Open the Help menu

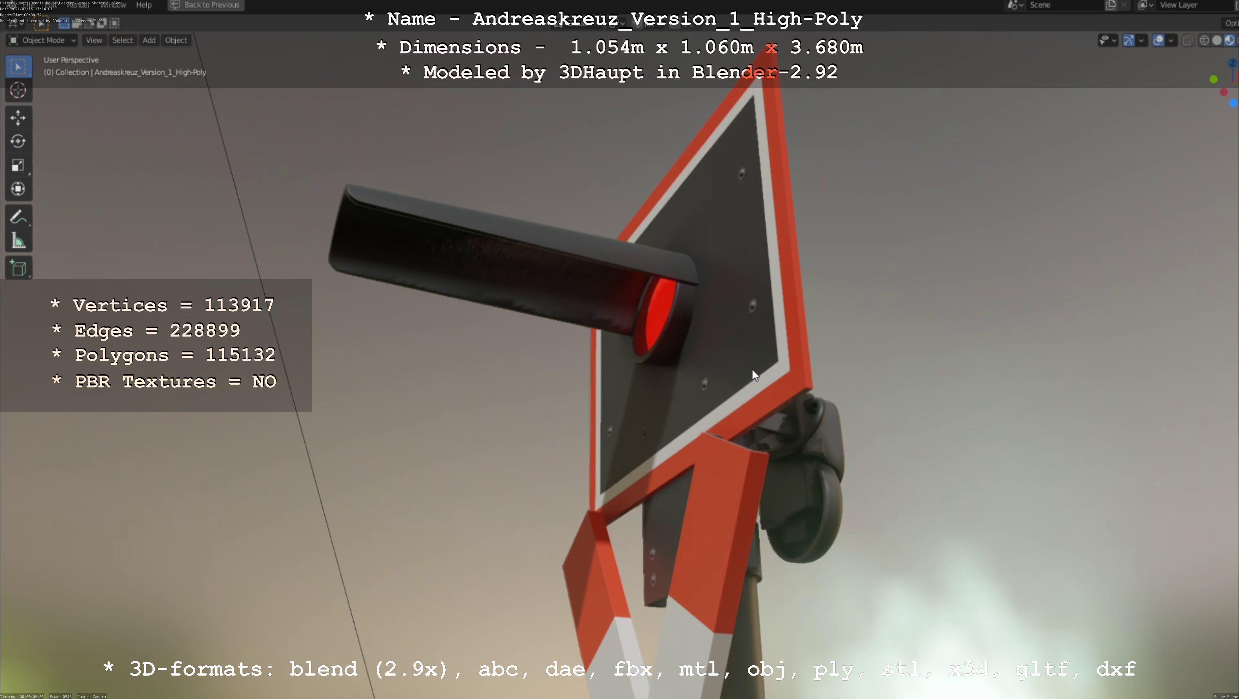point(144,5)
